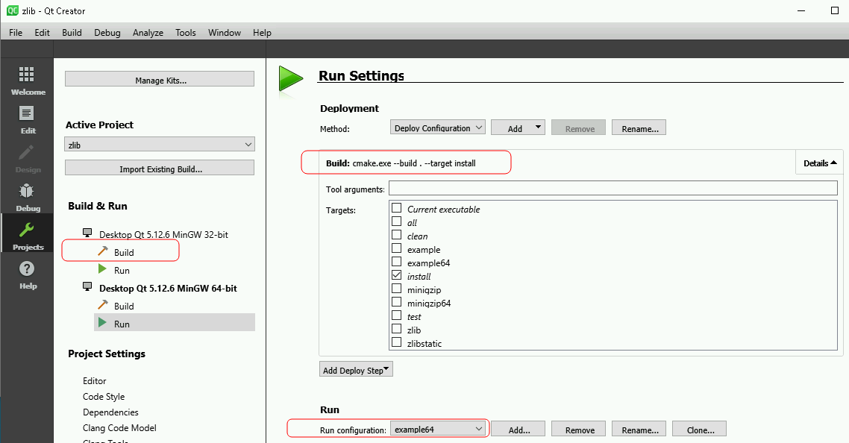Screen dimensions: 849x443
Task: Tick the 'example' target checkbox
Action: coord(396,248)
